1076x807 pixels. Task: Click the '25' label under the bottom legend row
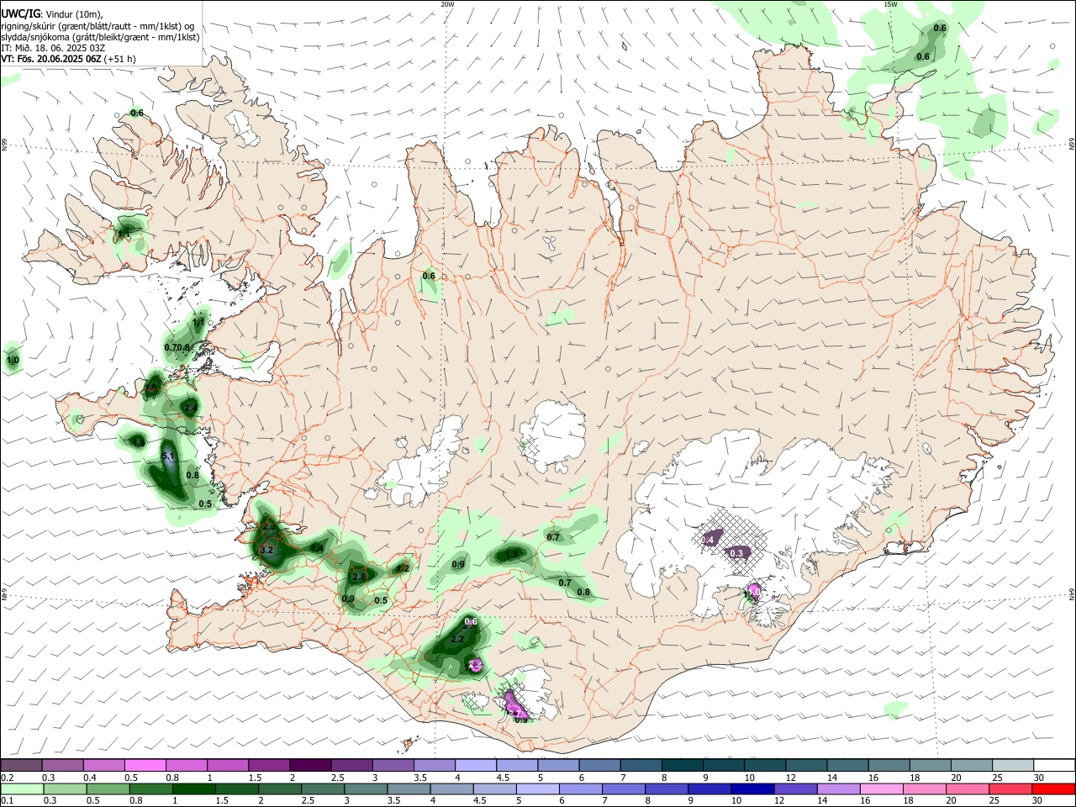[x=995, y=801]
